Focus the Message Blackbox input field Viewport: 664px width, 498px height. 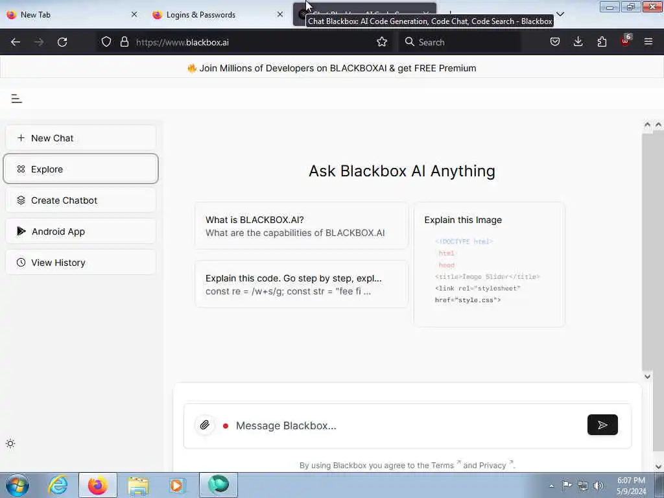click(x=407, y=425)
